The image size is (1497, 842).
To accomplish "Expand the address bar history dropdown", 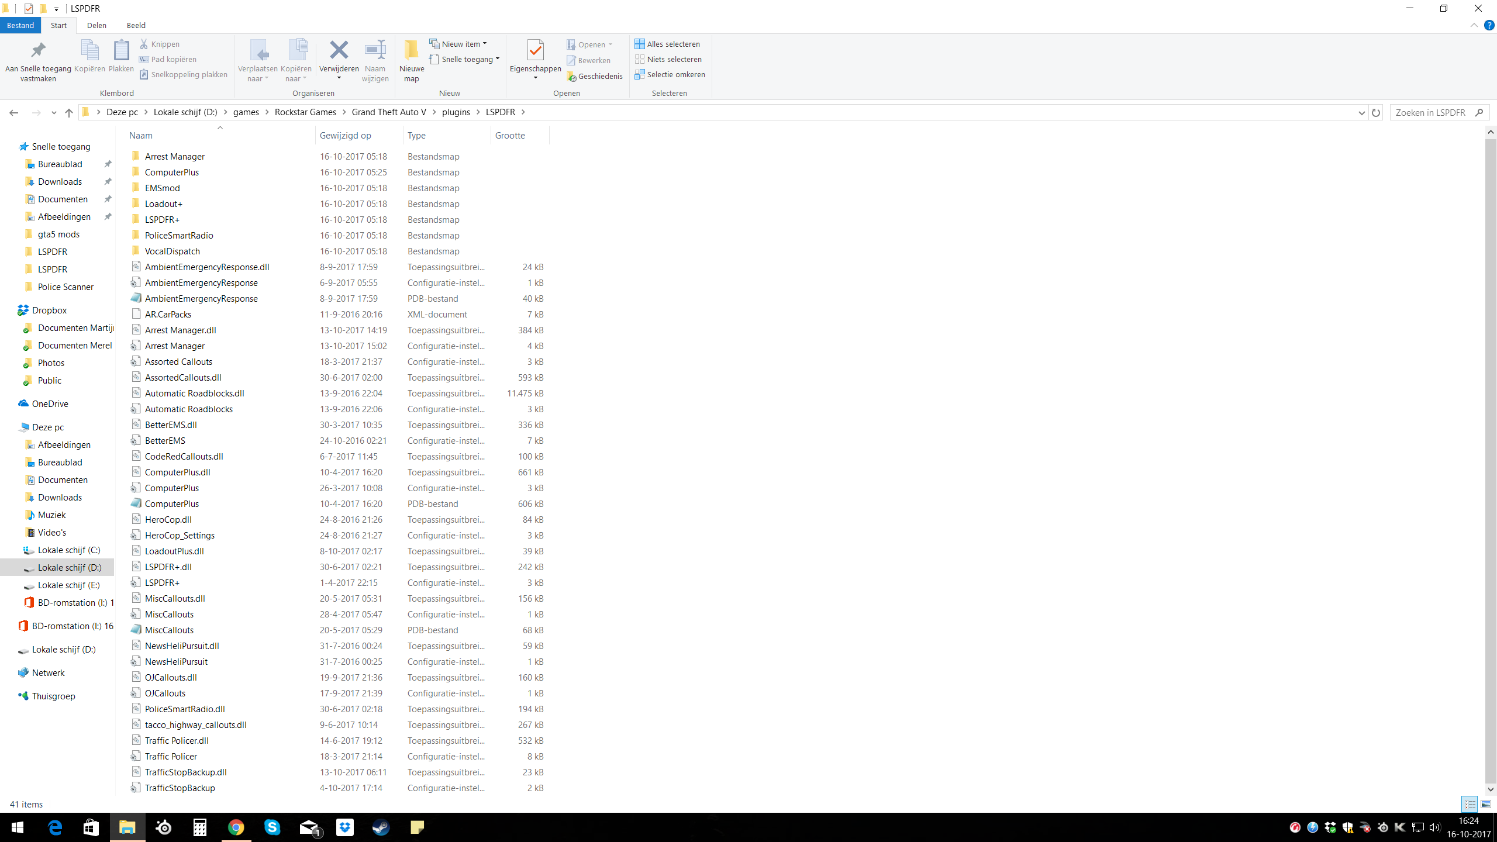I will click(x=1361, y=112).
